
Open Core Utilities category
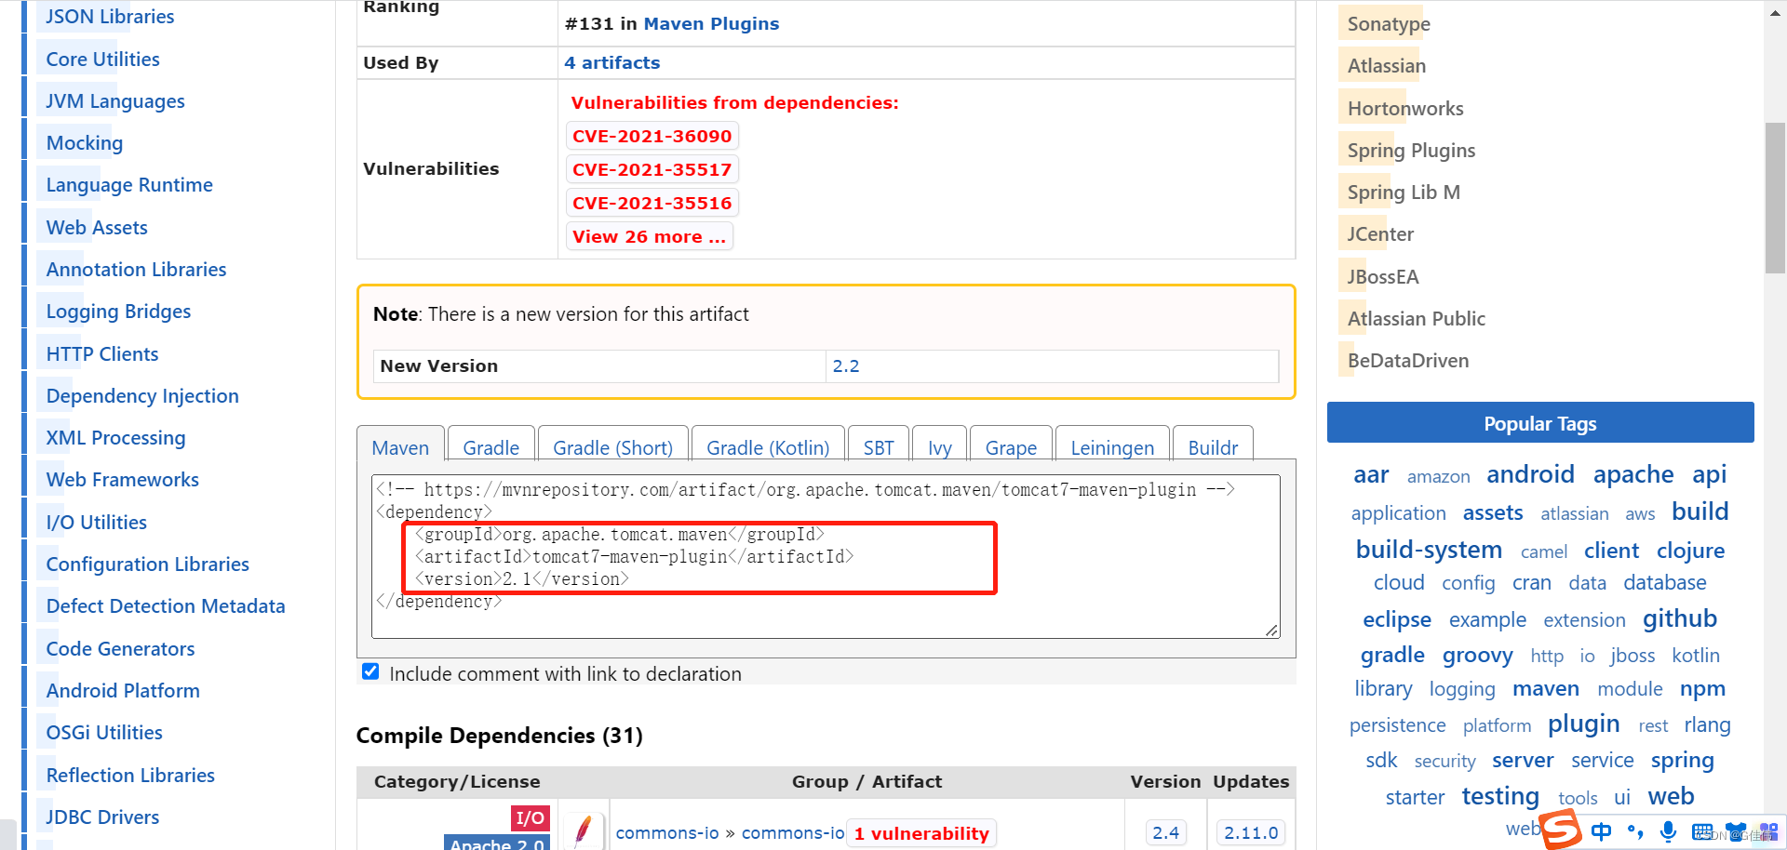click(102, 59)
